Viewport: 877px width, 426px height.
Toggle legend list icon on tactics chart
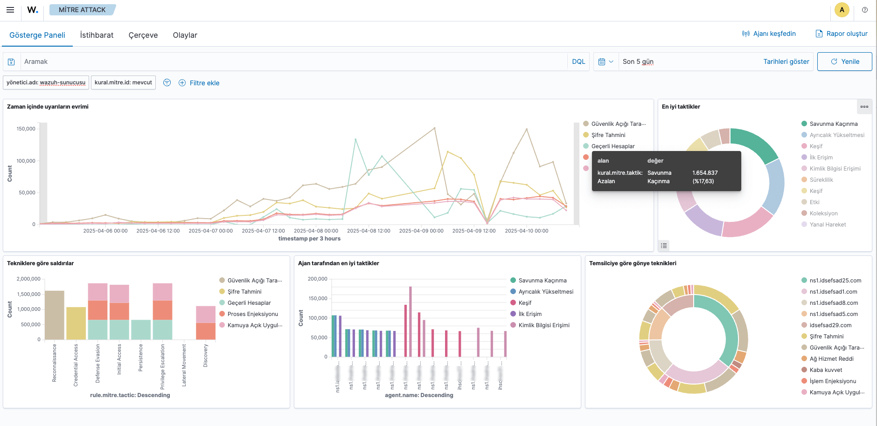pyautogui.click(x=664, y=246)
